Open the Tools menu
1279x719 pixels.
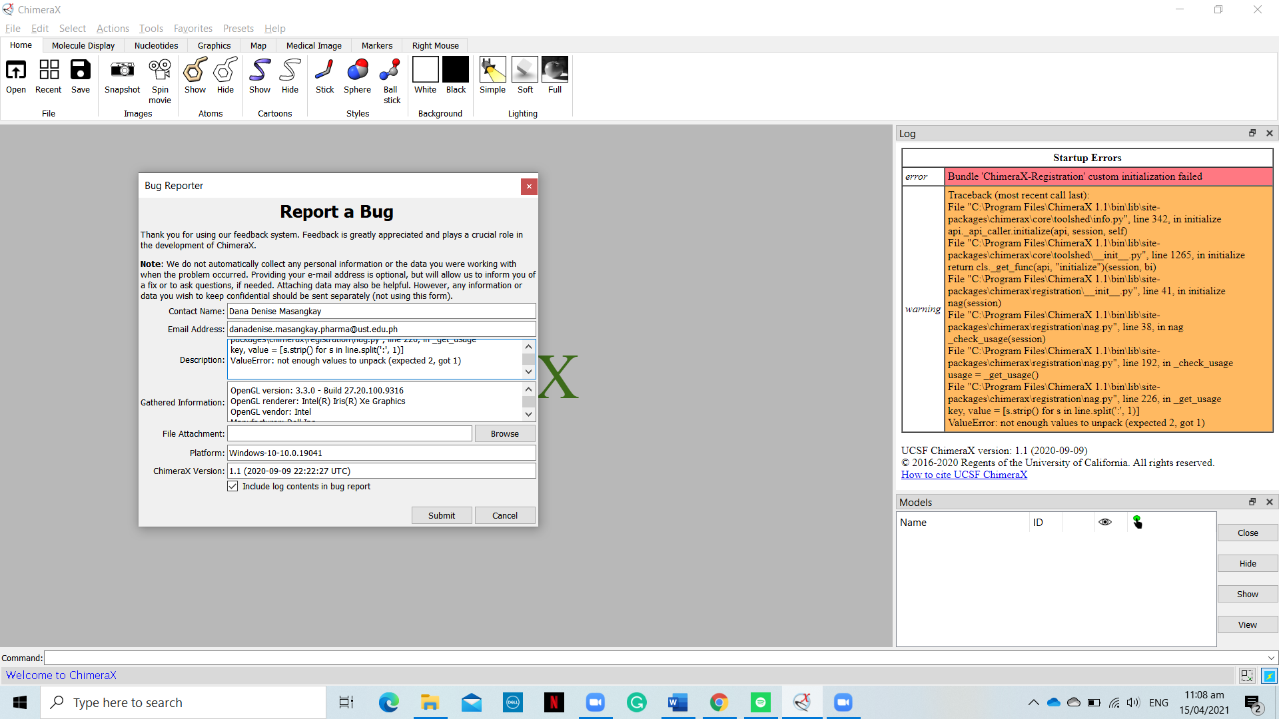tap(151, 29)
